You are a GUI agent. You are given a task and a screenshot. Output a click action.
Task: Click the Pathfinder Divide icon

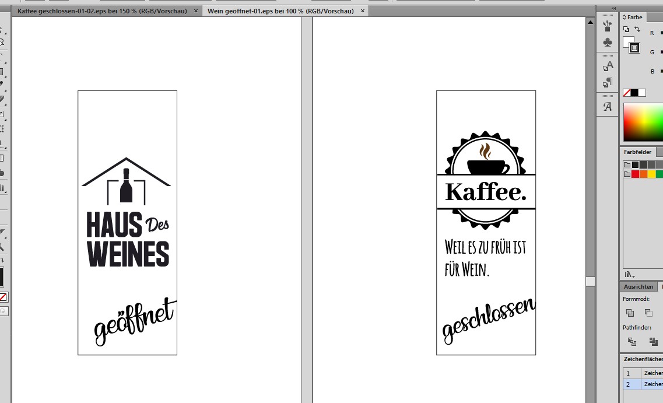632,342
